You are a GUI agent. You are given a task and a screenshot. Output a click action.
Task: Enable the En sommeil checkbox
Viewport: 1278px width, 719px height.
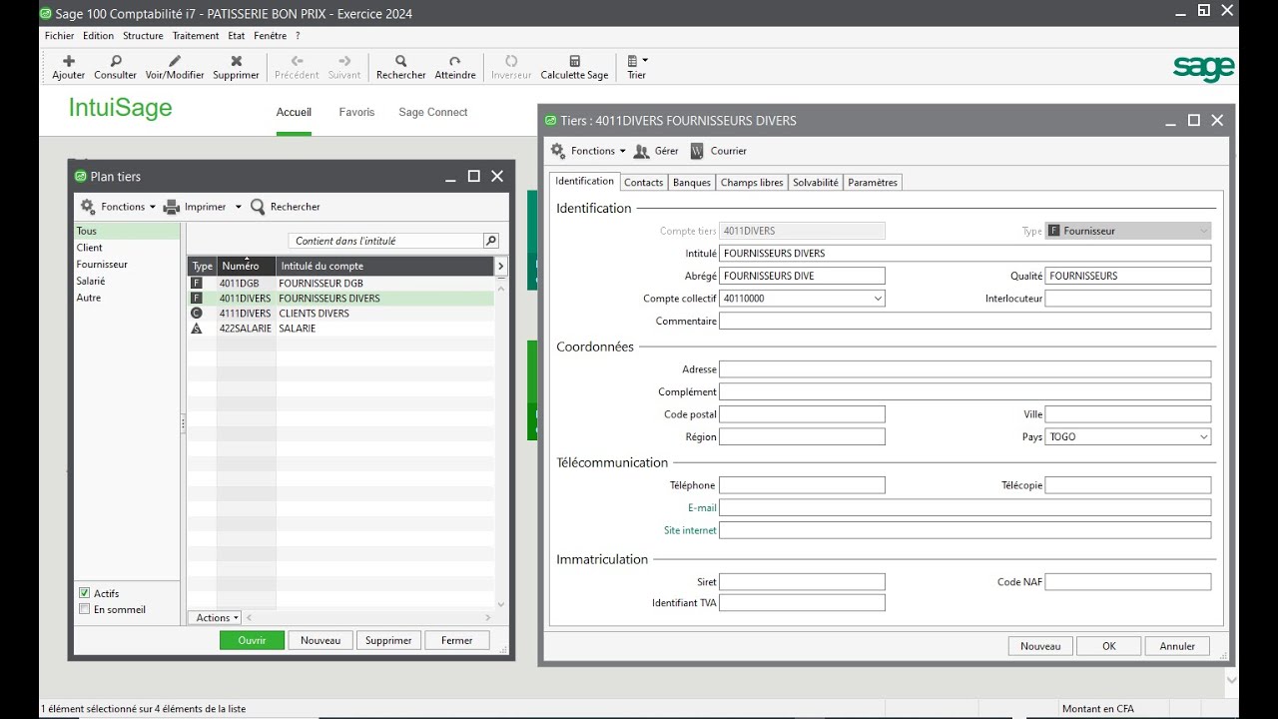[x=85, y=609]
